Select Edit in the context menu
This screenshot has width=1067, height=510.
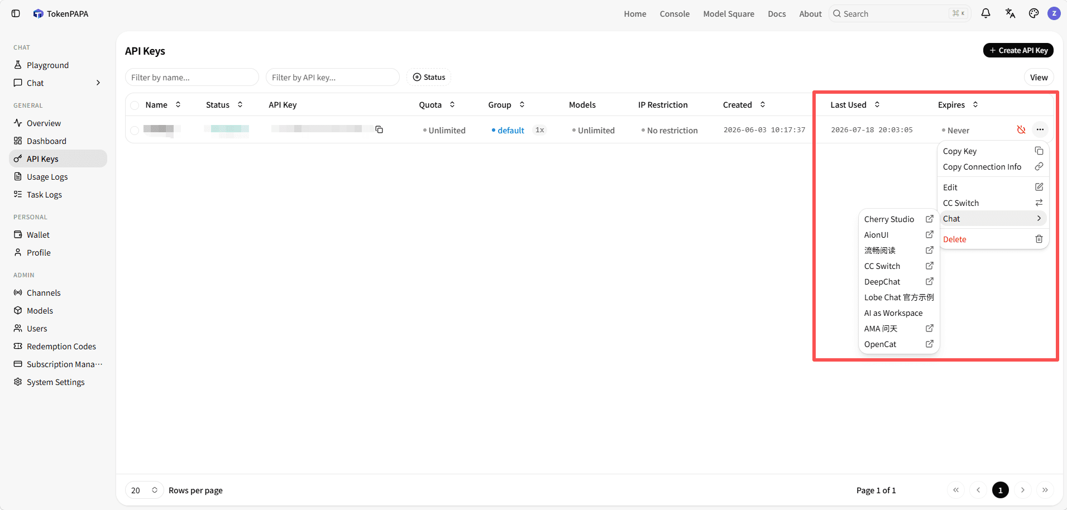click(993, 187)
